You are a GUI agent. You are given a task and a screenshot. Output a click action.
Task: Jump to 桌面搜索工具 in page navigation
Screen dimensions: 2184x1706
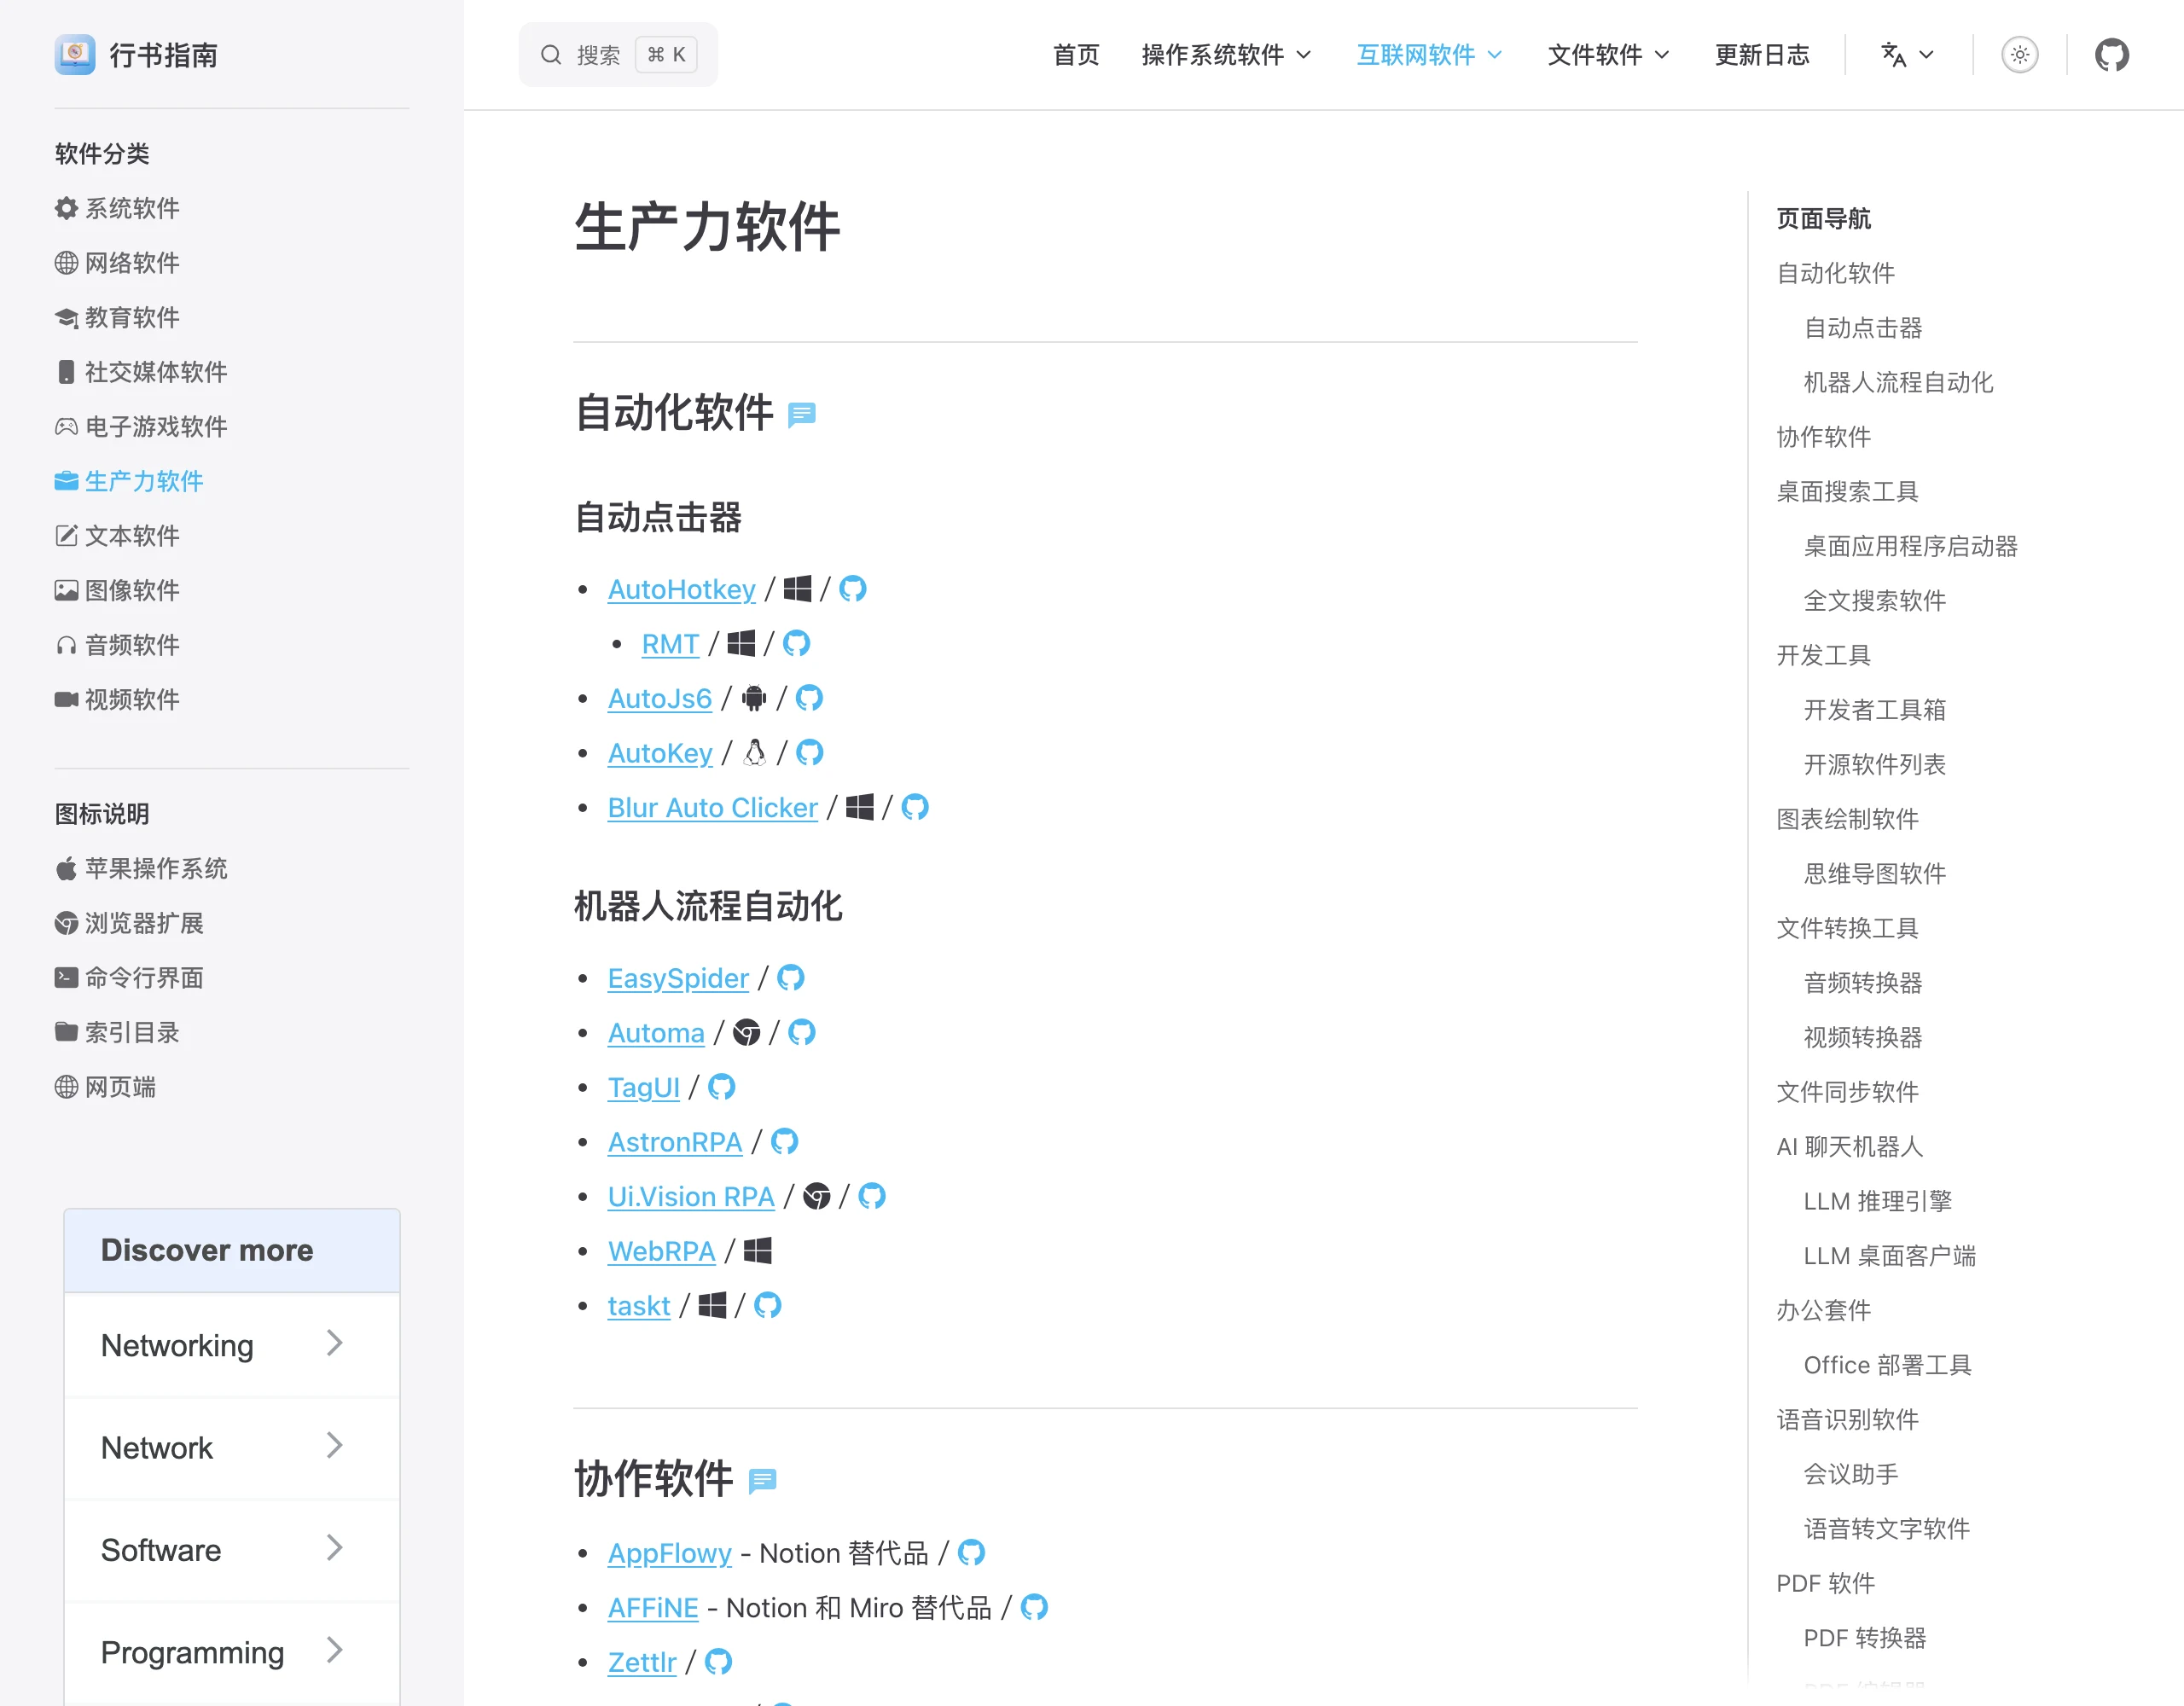pos(1847,491)
